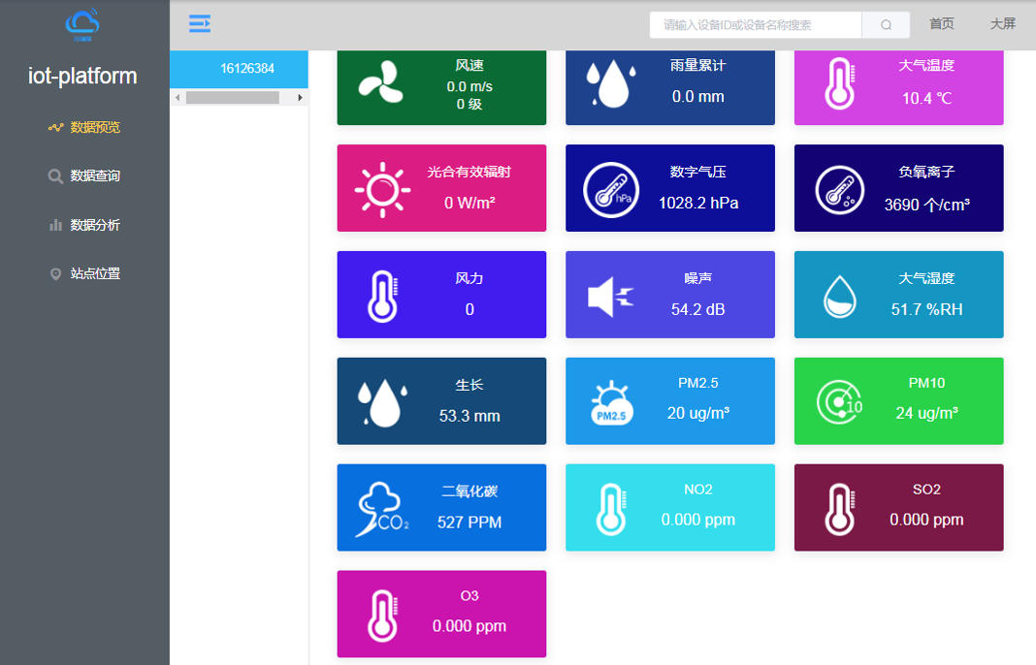
Task: Click the hPa pressure gauge icon
Action: (610, 189)
